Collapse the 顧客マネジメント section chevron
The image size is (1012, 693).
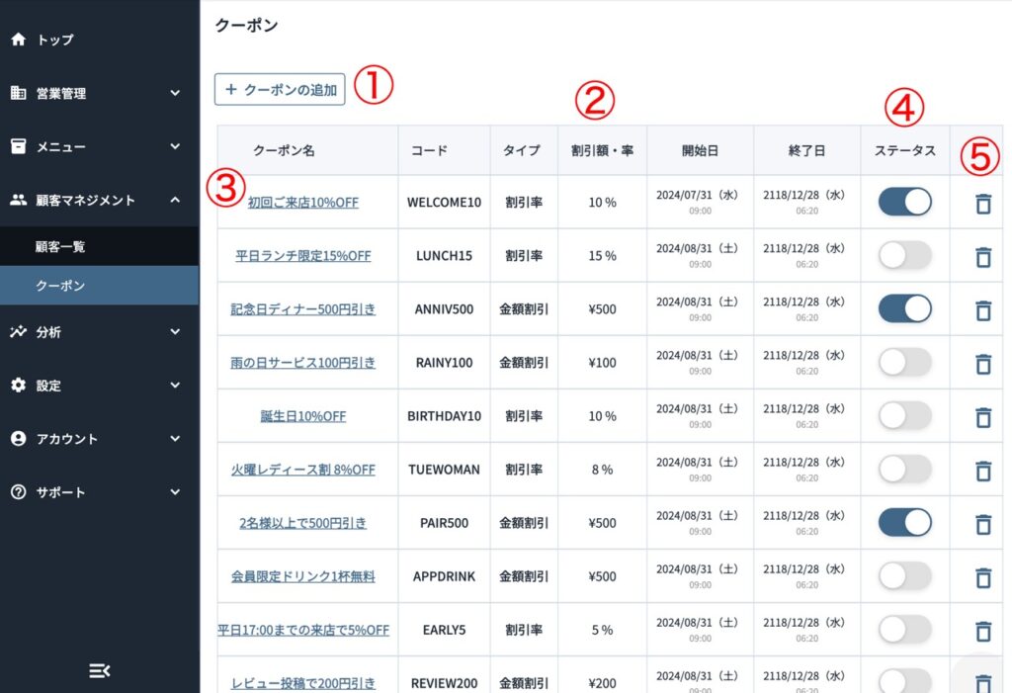[x=175, y=200]
